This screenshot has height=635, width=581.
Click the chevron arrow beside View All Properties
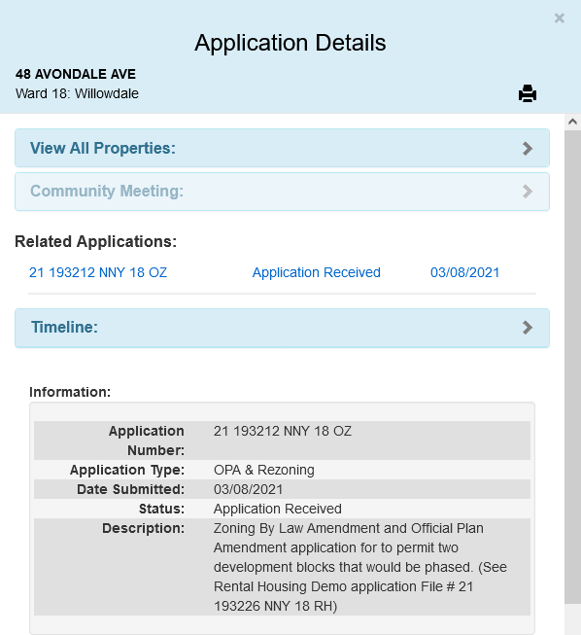pyautogui.click(x=528, y=148)
